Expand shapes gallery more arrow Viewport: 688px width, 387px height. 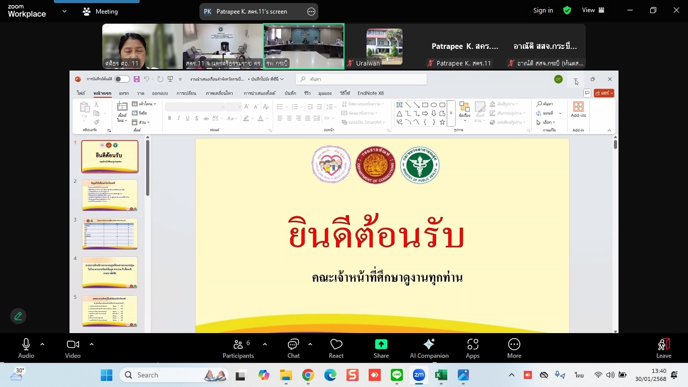[x=451, y=114]
